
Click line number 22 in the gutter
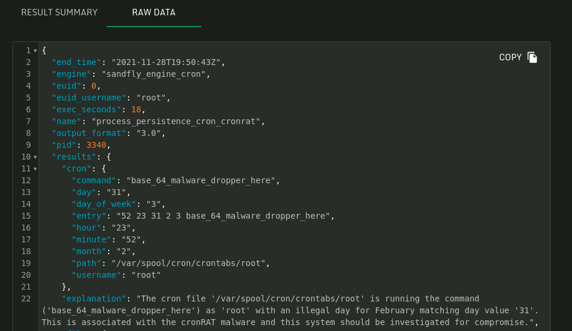click(26, 298)
